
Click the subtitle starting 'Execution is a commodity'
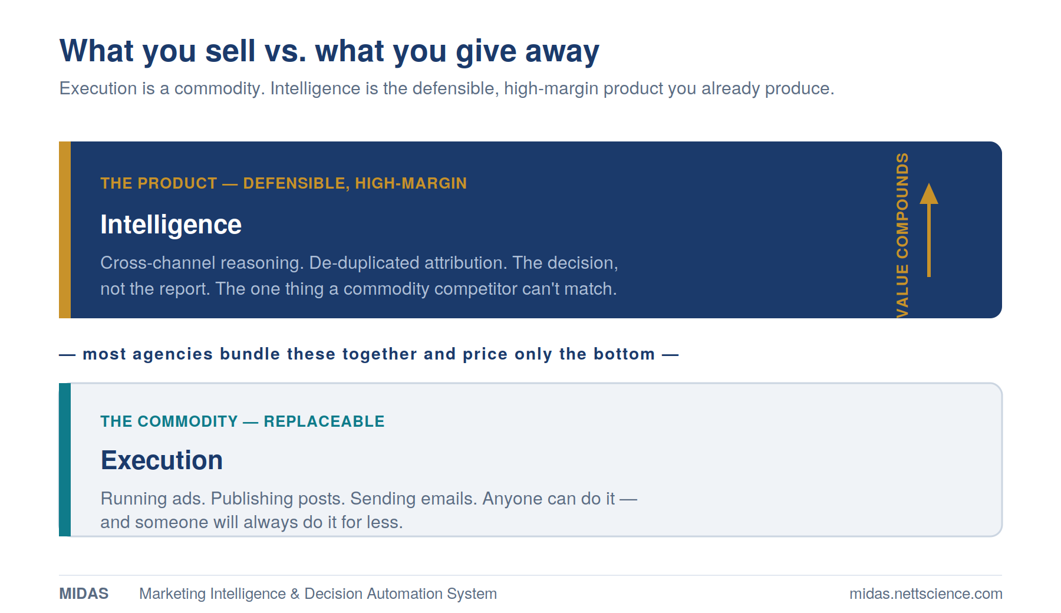point(447,88)
